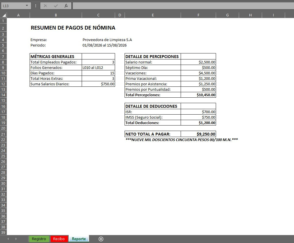Click the Salario normal value $2,500.00
This screenshot has width=294, height=243.
[198, 62]
